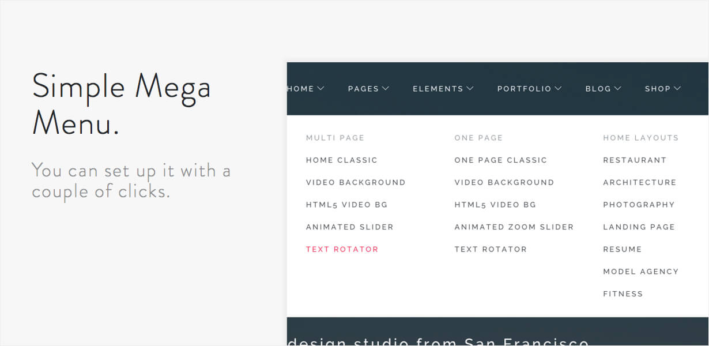Open the Model Agency layout
Image resolution: width=709 pixels, height=346 pixels.
click(641, 272)
